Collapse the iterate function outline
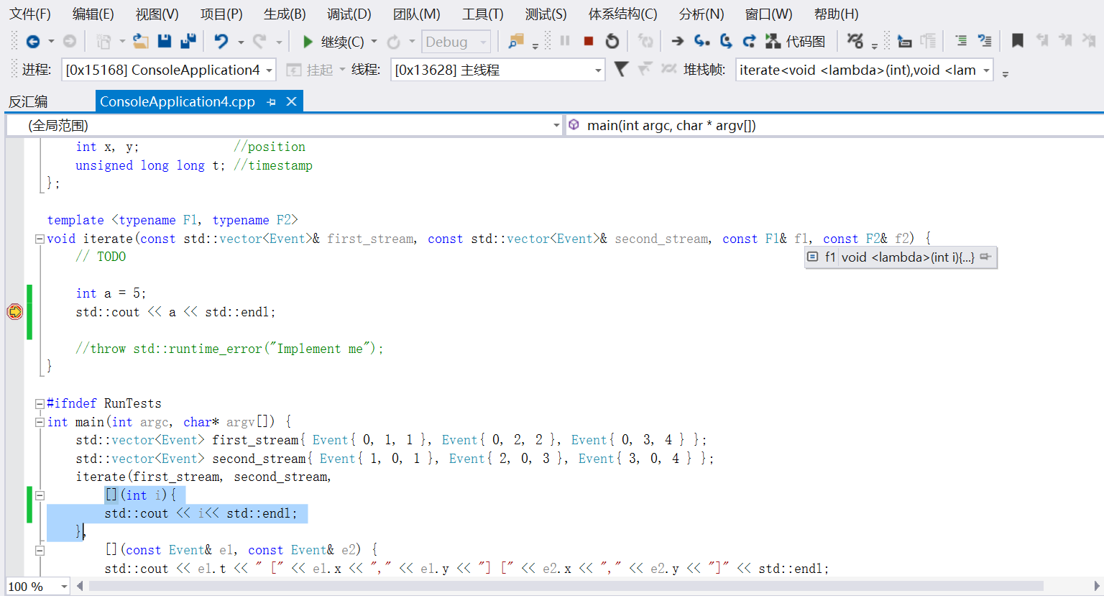The height and width of the screenshot is (601, 1104). click(x=40, y=239)
